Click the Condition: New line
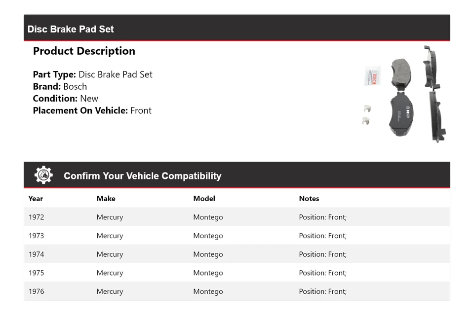This screenshot has width=474, height=315. tap(65, 98)
